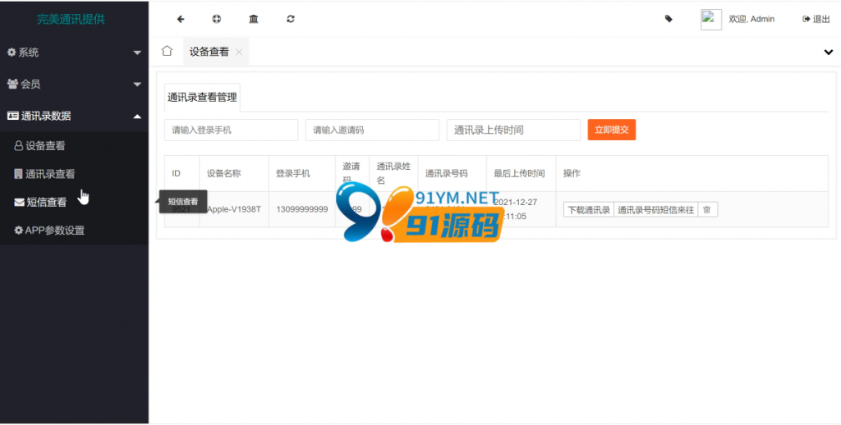Click the refresh icon in top bar
This screenshot has height=425, width=841.
291,19
